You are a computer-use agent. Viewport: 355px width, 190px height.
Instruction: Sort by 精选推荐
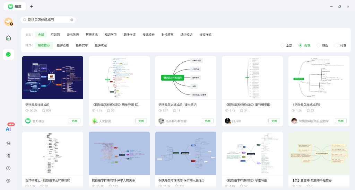coord(44,45)
